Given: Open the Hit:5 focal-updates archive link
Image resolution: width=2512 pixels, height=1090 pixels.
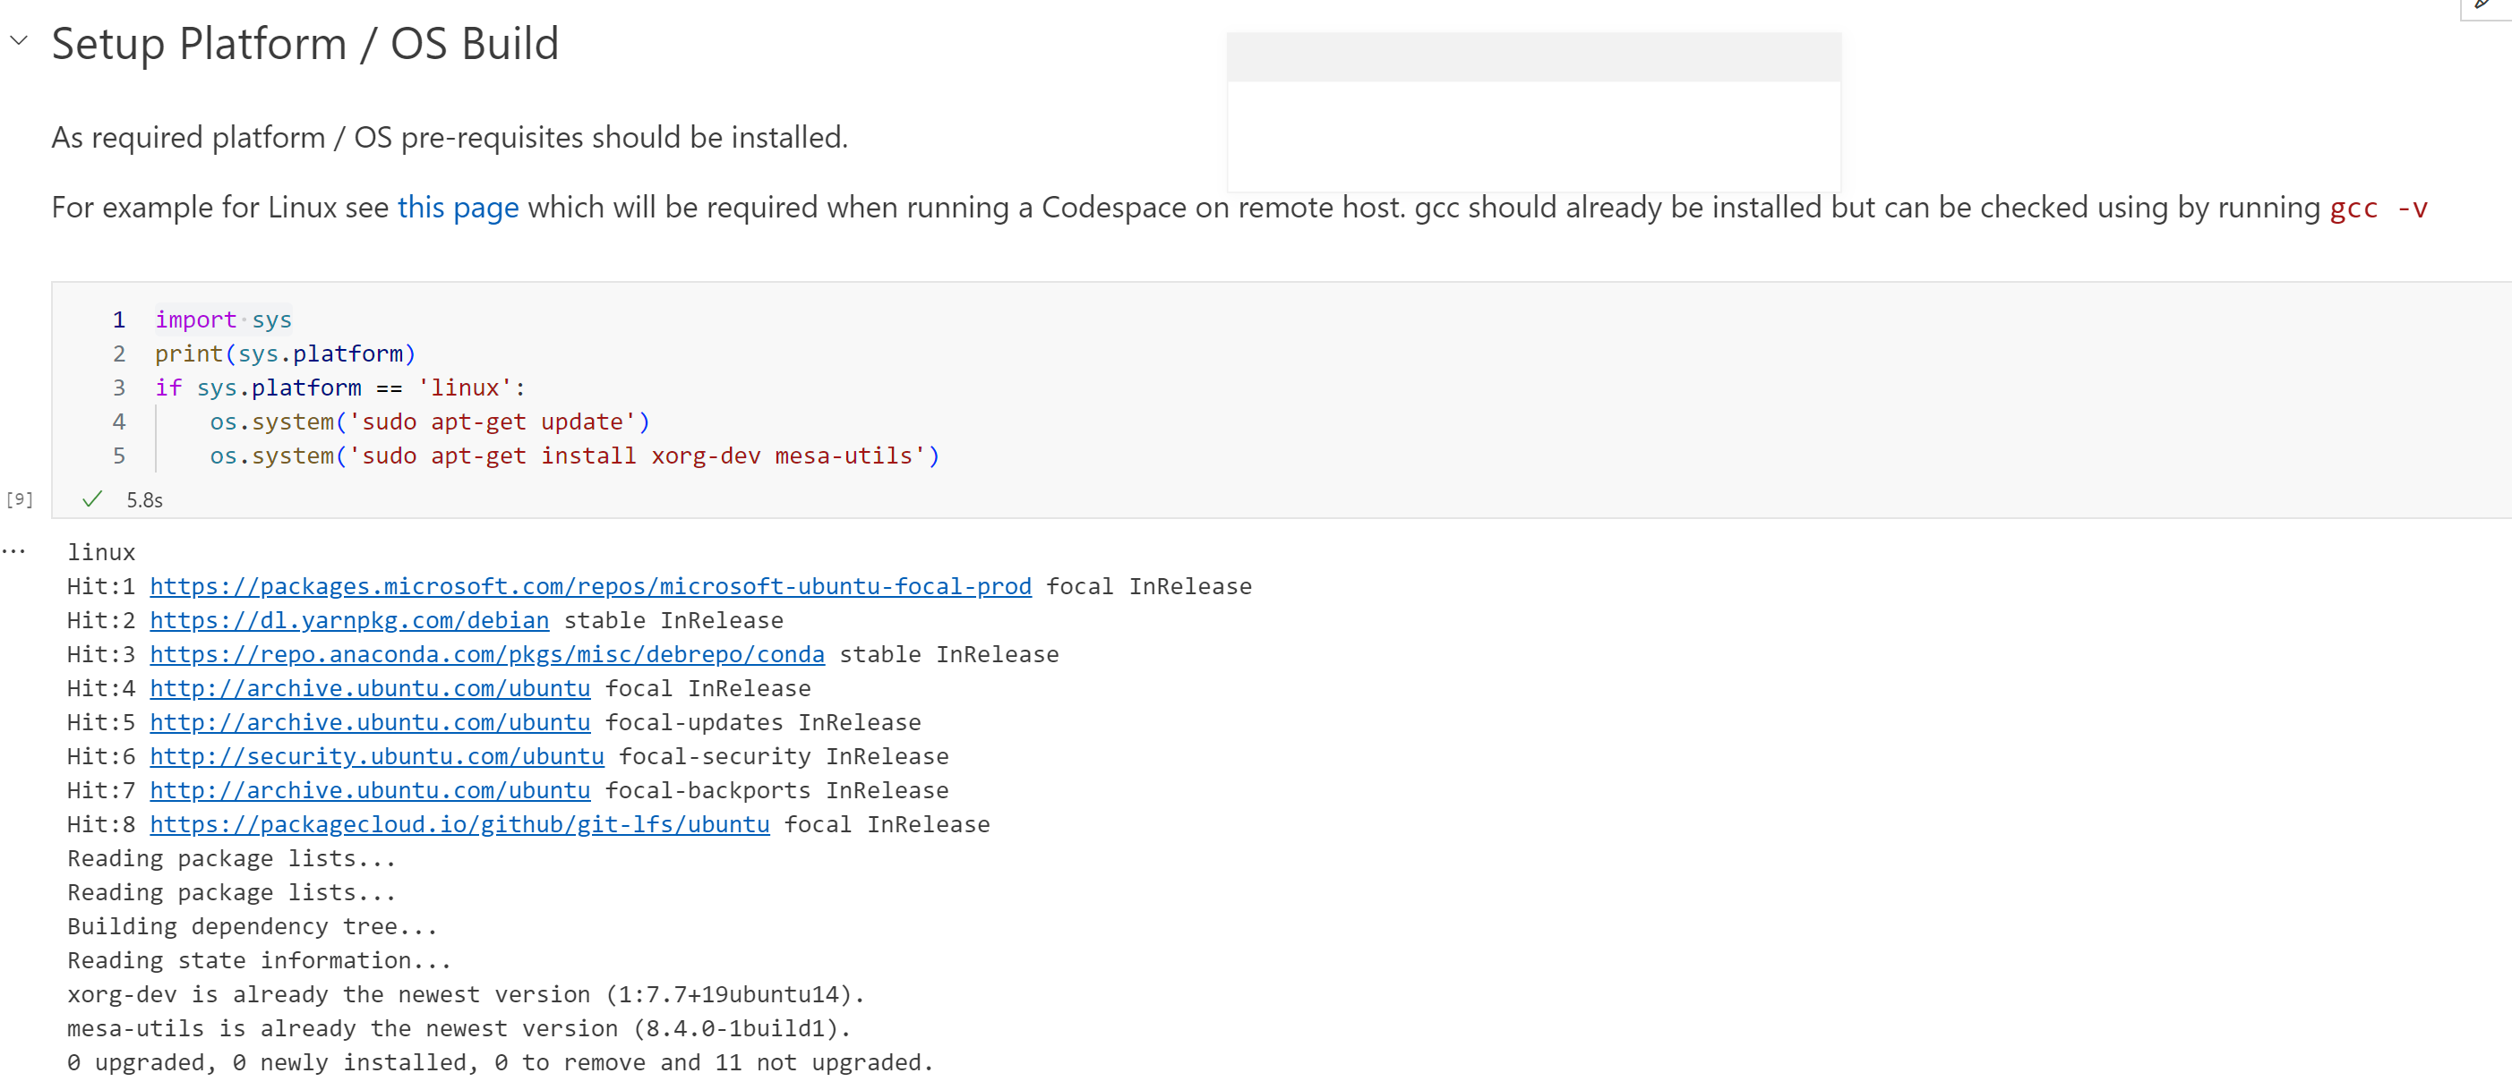Looking at the screenshot, I should click(x=370, y=723).
